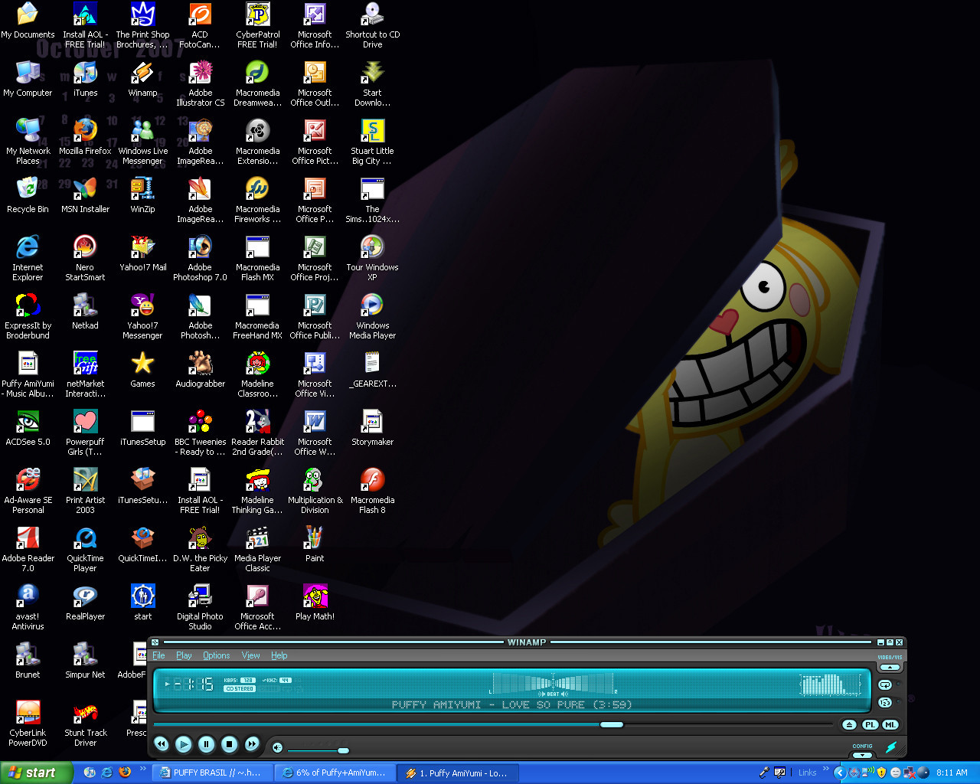Select the ACDSee 5.0 desktop icon
The width and height of the screenshot is (980, 784).
pos(28,428)
